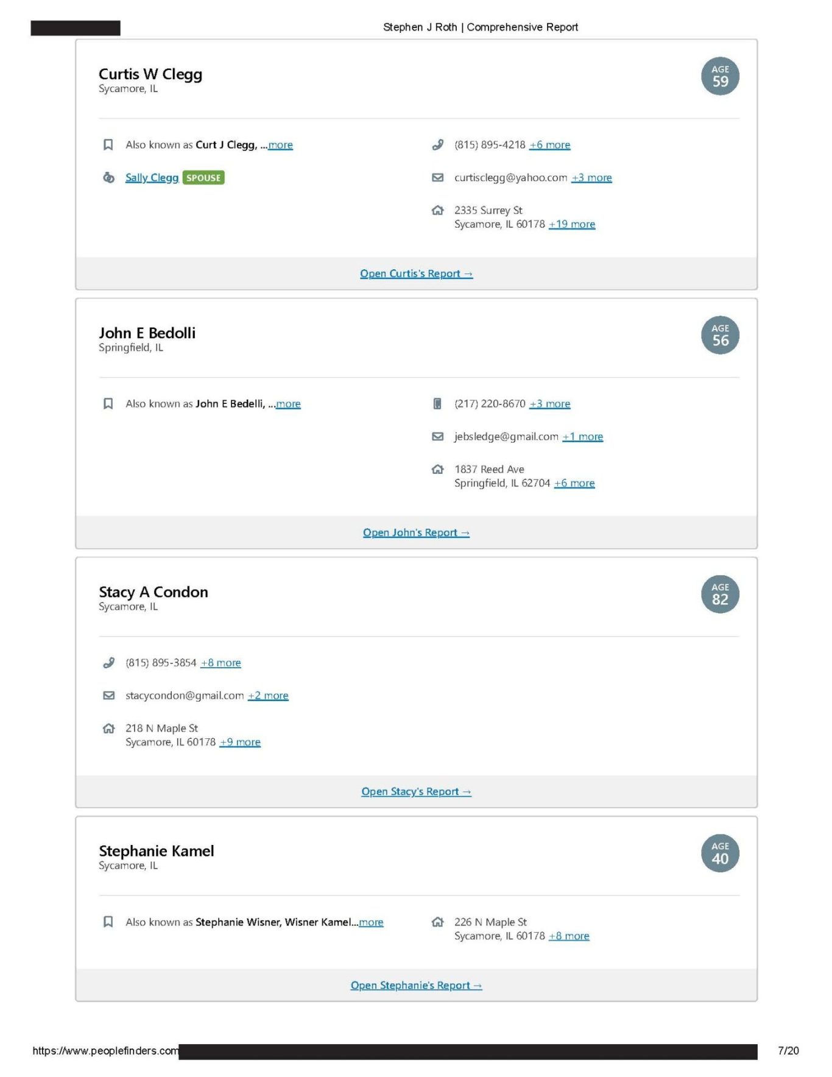Click the bookmark icon beside John E Bedelli alias
Screen dimensions: 832x1077
108,404
